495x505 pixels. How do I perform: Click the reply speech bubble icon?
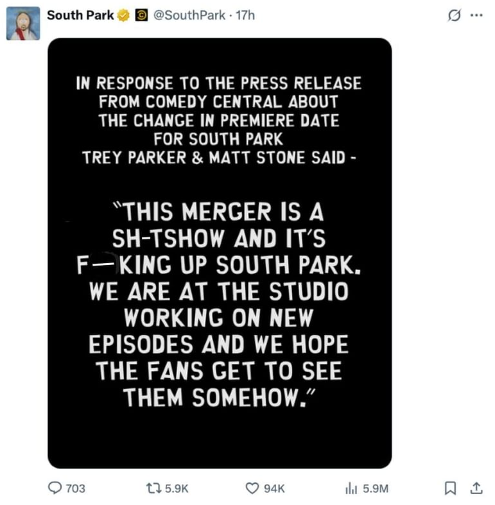pos(56,488)
